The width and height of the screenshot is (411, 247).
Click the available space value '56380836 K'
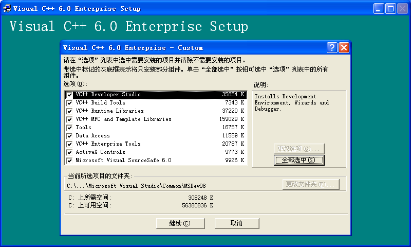tap(198, 205)
